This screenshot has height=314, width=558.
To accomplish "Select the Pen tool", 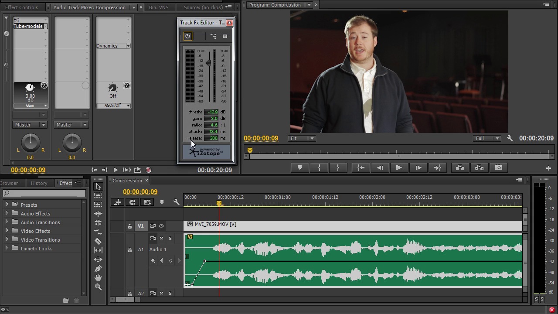I will 98,269.
